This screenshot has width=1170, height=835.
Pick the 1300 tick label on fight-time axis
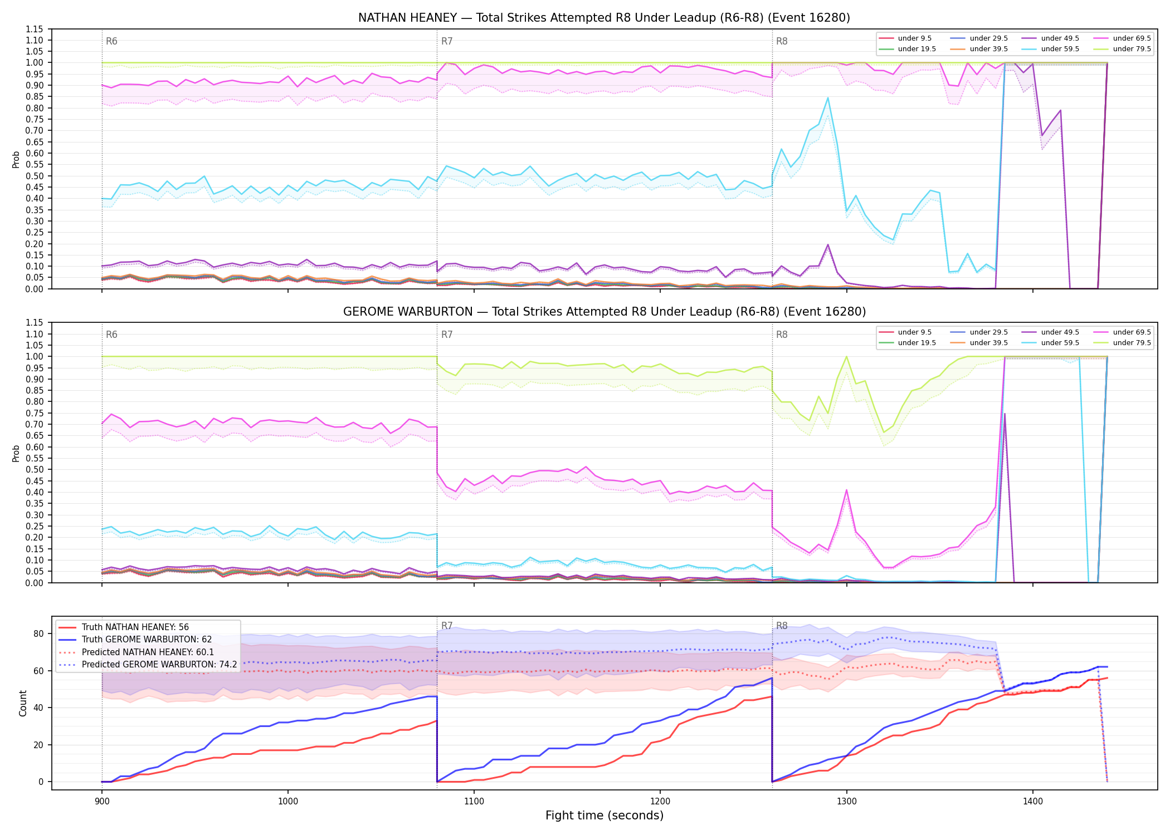tap(847, 801)
